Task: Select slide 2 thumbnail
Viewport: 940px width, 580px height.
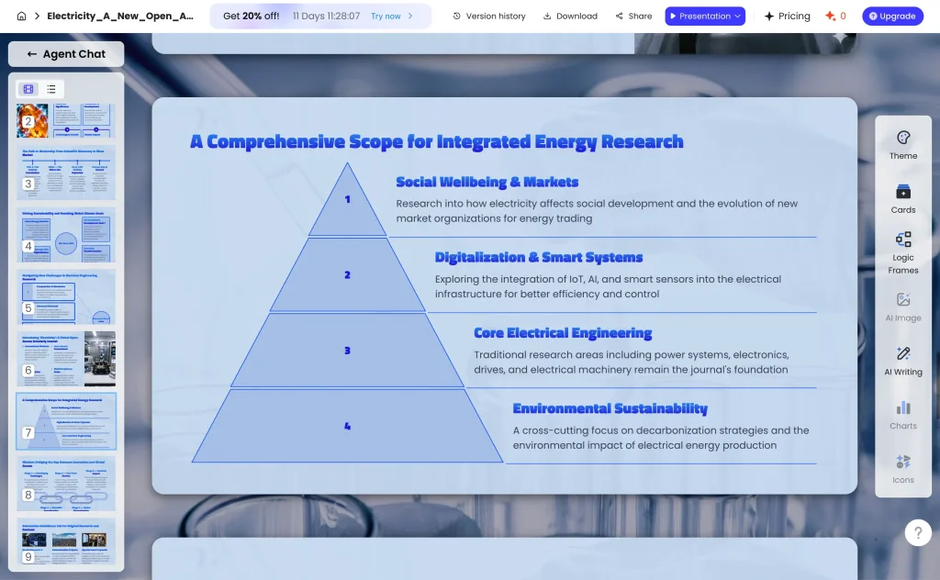Action: tap(66, 120)
